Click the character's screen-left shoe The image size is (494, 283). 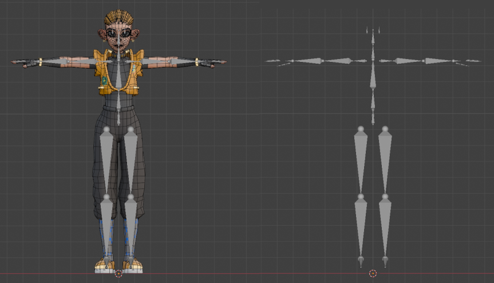pos(104,266)
